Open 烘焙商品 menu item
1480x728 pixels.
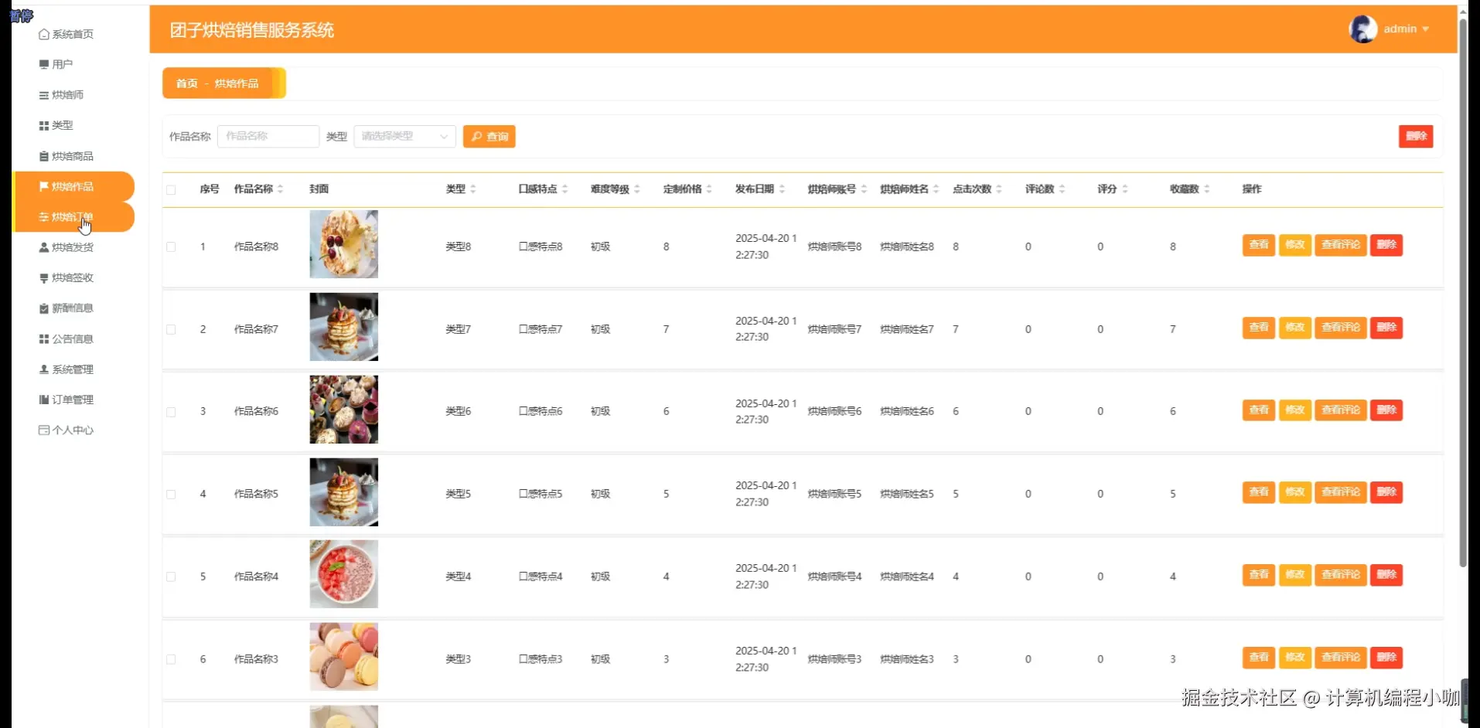coord(73,156)
